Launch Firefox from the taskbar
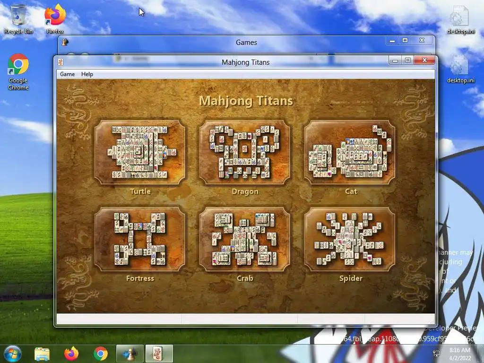The height and width of the screenshot is (363, 484). pyautogui.click(x=71, y=354)
